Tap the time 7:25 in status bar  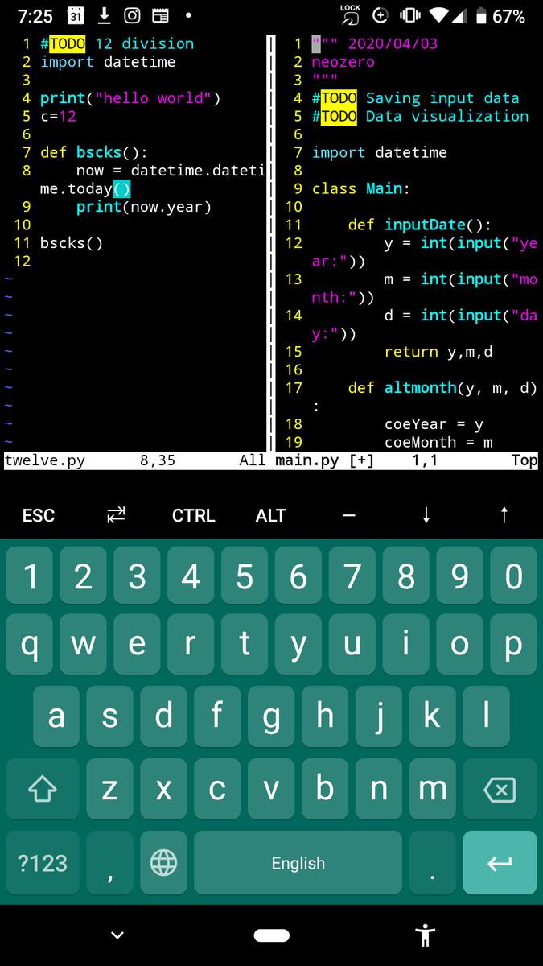click(x=35, y=16)
